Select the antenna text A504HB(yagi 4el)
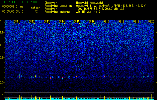The height and width of the screenshot is (100, 157). click(x=88, y=12)
